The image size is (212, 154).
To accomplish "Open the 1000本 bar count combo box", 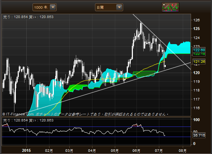I will tap(44, 7).
